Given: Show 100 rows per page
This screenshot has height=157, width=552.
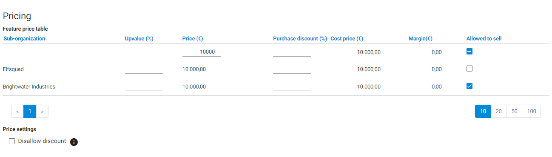Looking at the screenshot, I should (532, 111).
